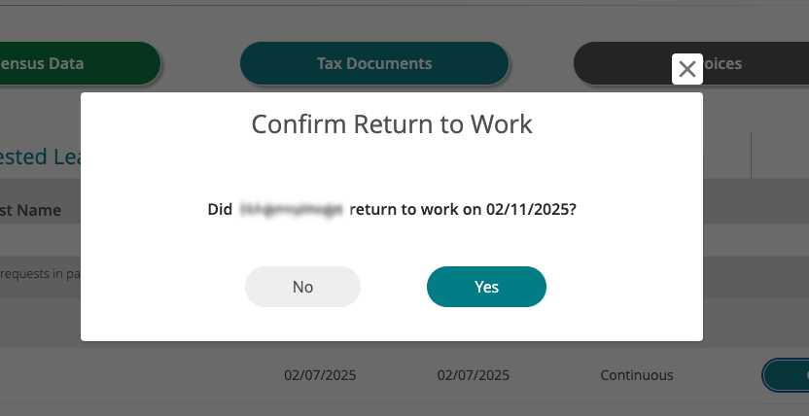Select the second 02/07/2025 date cell
The height and width of the screenshot is (416, 809).
point(473,375)
